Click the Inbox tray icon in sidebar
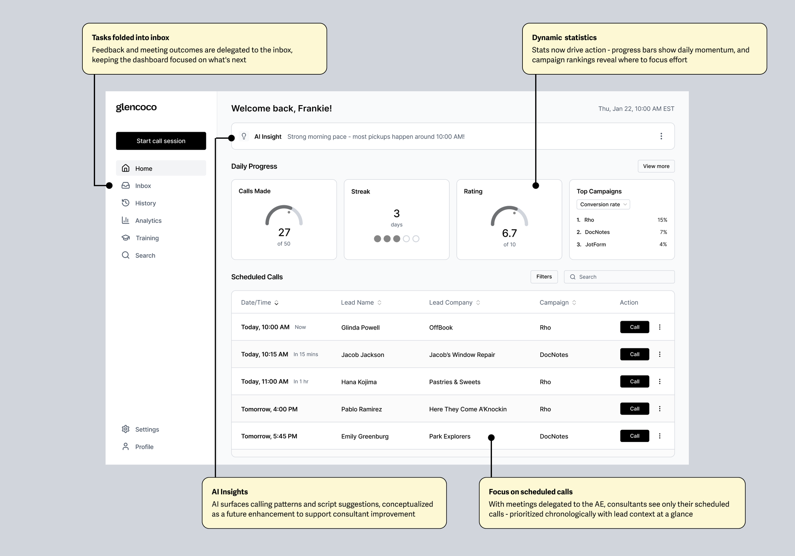This screenshot has height=556, width=795. (x=126, y=186)
